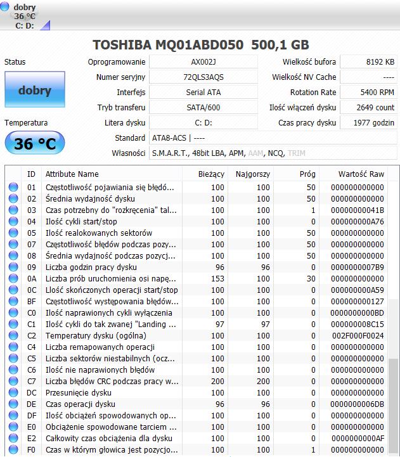The width and height of the screenshot is (400, 457).
Task: Click raw value 002F000F0024
Action: (x=358, y=335)
